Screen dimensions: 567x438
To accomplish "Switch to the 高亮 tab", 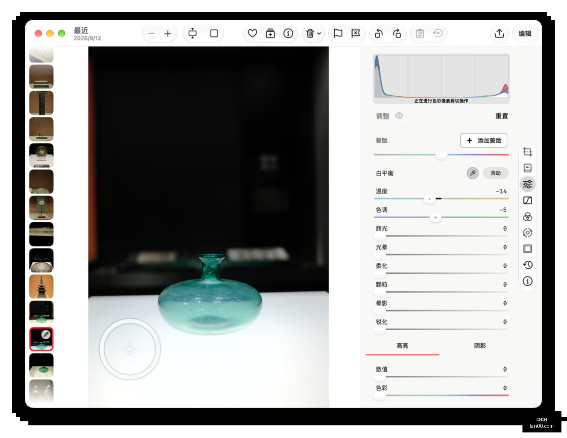I will click(x=402, y=346).
